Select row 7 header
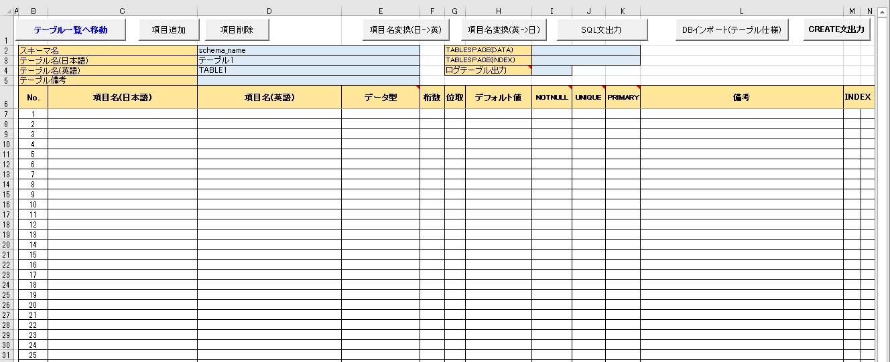890x362 pixels. [6, 114]
